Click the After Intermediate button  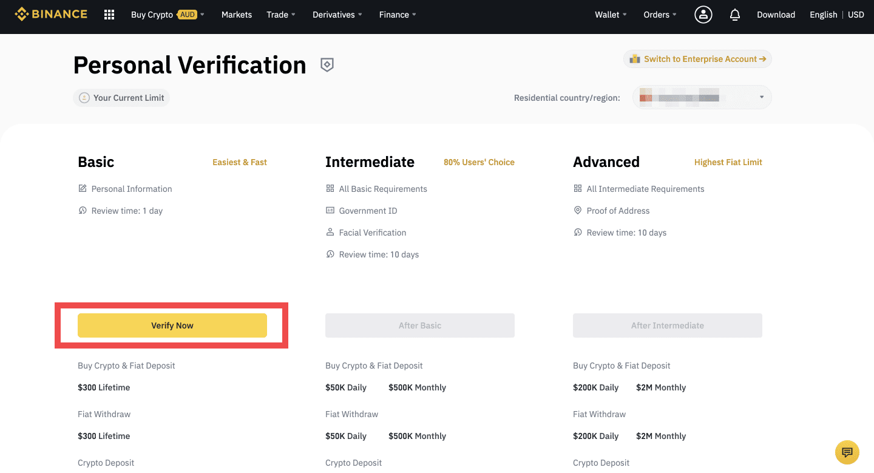pyautogui.click(x=668, y=325)
